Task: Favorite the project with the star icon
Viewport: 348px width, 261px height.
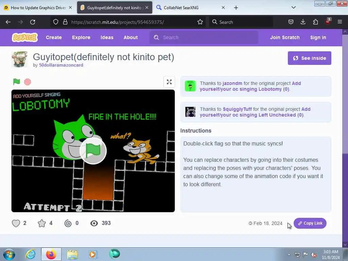Action: [x=42, y=223]
